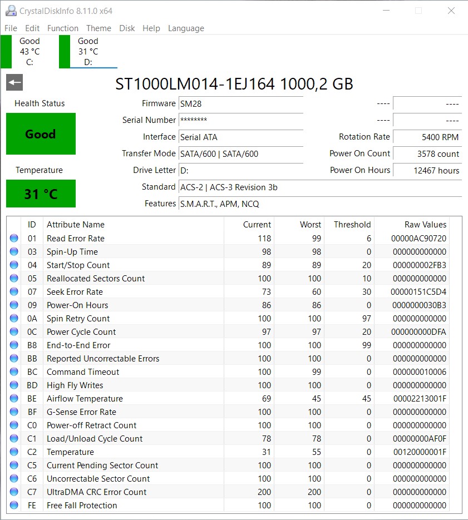Click raw value 00002213001F

[420, 399]
